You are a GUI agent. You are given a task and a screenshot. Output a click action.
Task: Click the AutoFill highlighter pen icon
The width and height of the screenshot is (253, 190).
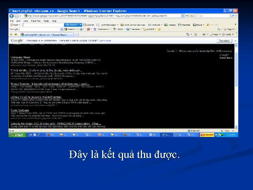[x=159, y=29]
